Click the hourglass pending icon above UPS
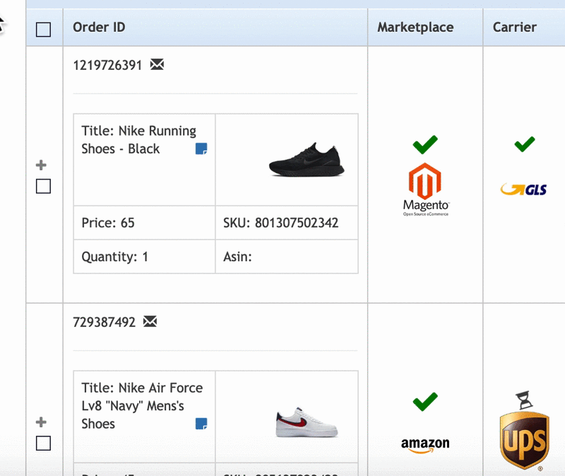Screen dimensions: 565x476 coord(524,400)
